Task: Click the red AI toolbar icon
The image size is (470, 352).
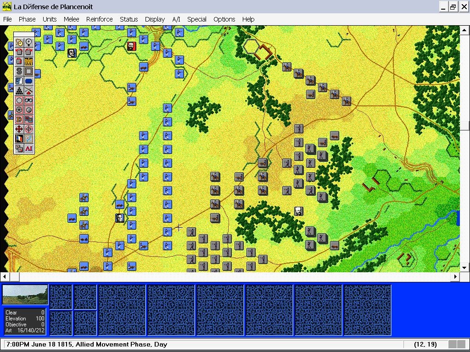Action: pos(29,148)
